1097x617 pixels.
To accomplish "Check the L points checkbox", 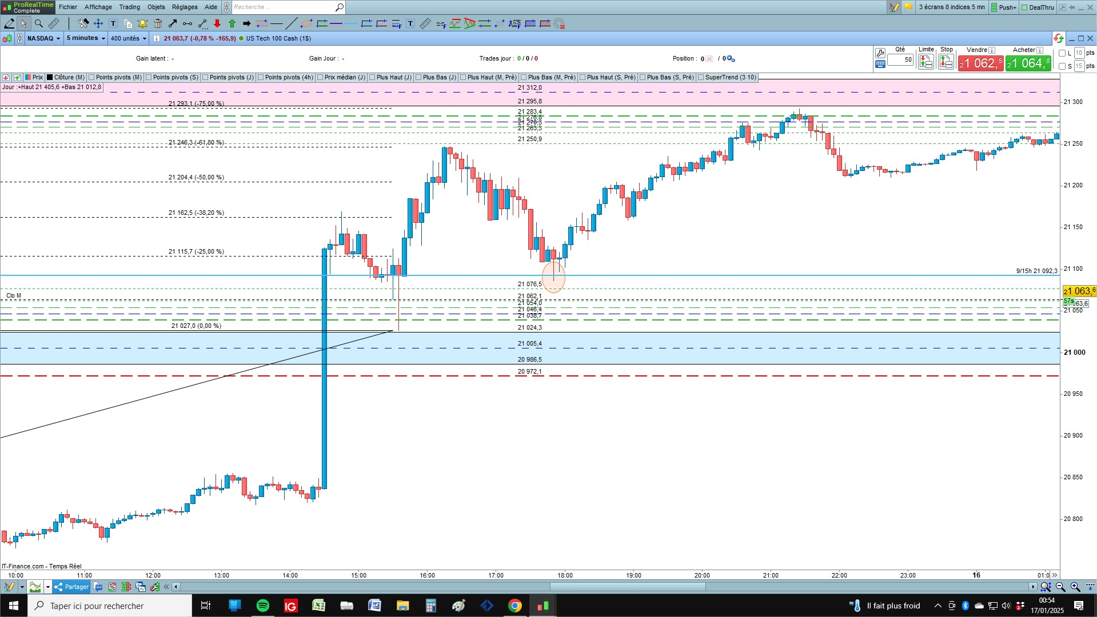I will 1062,53.
